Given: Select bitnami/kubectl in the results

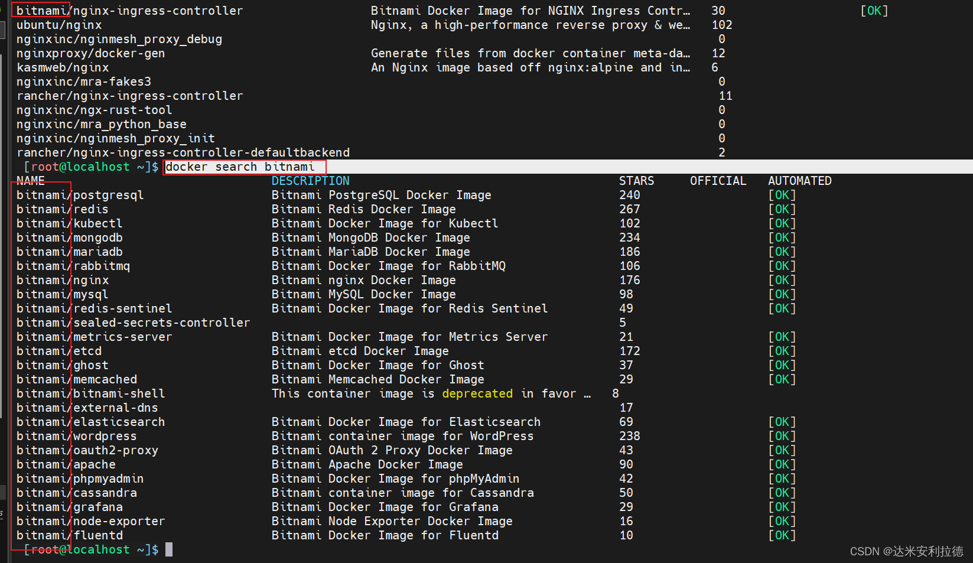Looking at the screenshot, I should pos(69,223).
